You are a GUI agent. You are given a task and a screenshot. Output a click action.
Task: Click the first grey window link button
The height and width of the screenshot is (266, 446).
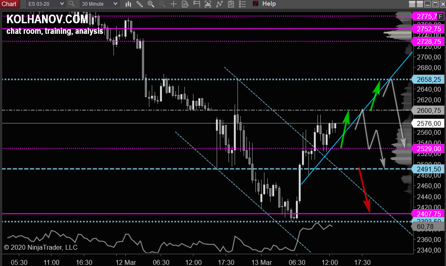(x=412, y=4)
